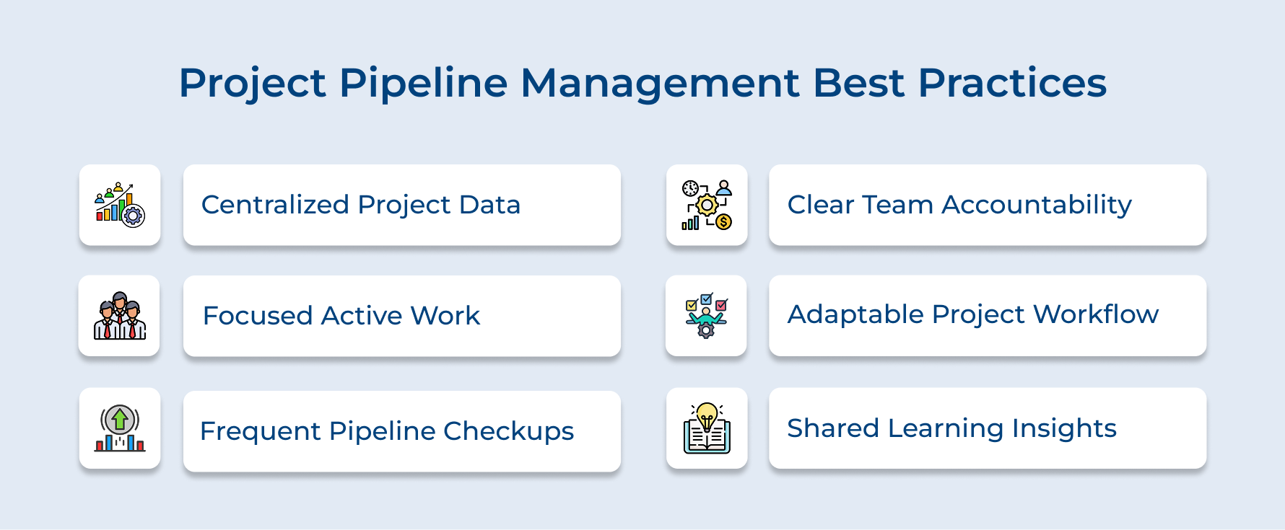Select the Clear Team Accountability card
The image size is (1285, 530).
pos(988,205)
